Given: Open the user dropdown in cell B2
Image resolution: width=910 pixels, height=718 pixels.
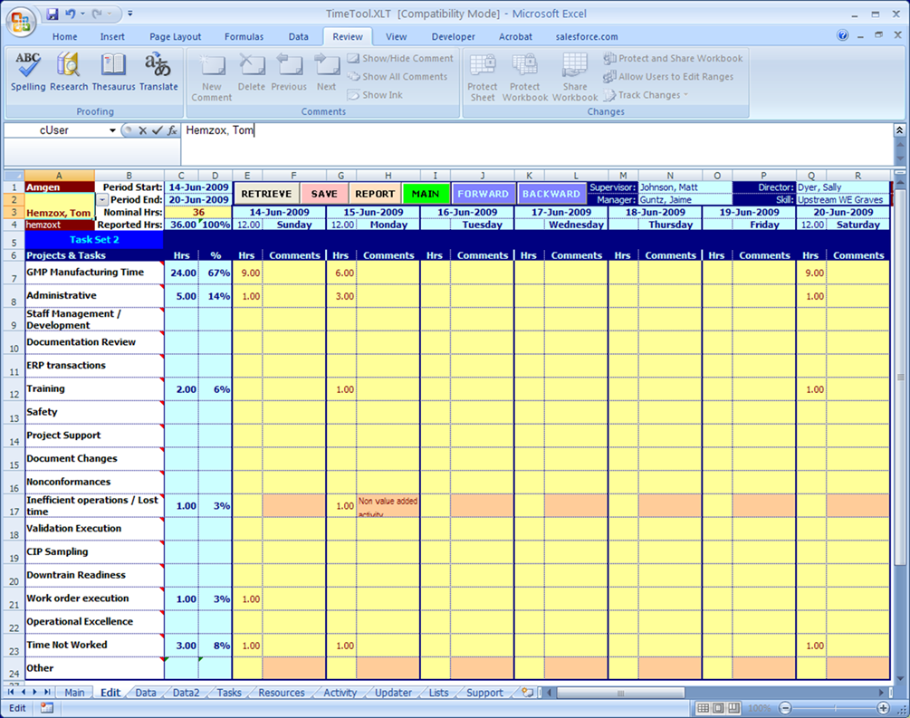Looking at the screenshot, I should click(x=102, y=200).
